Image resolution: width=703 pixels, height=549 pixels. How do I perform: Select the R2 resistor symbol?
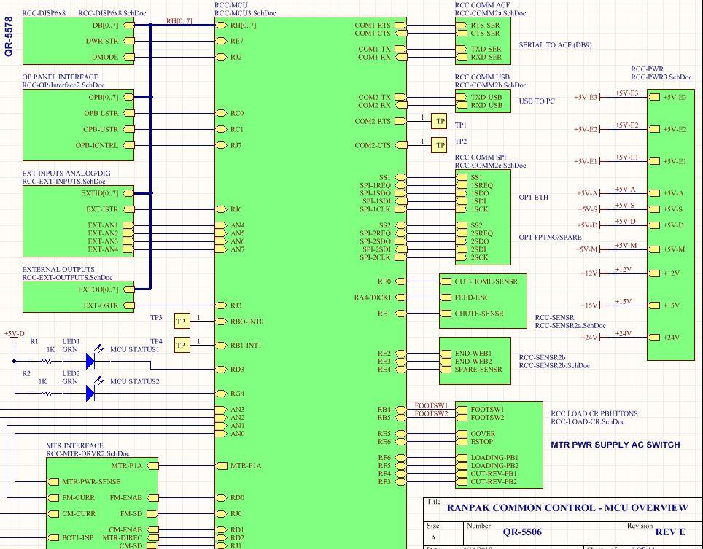(47, 393)
